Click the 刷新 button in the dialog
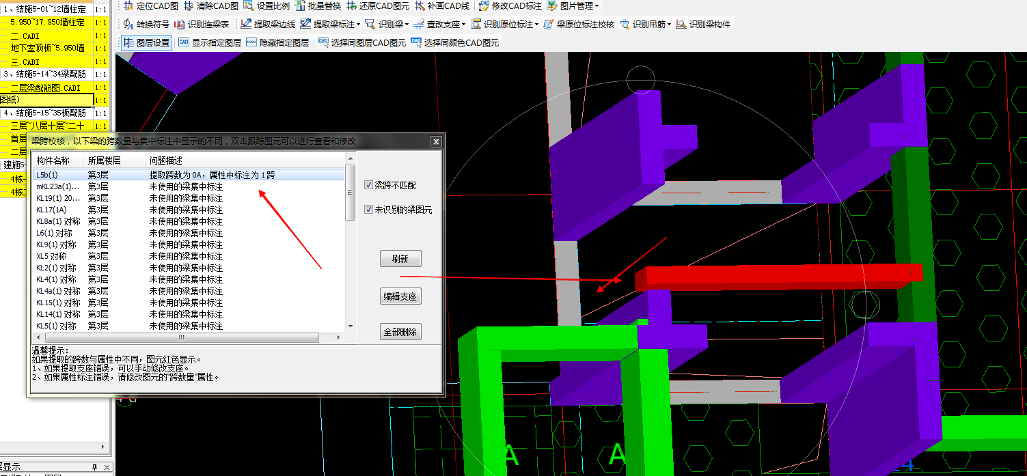This screenshot has width=1027, height=476. click(400, 259)
